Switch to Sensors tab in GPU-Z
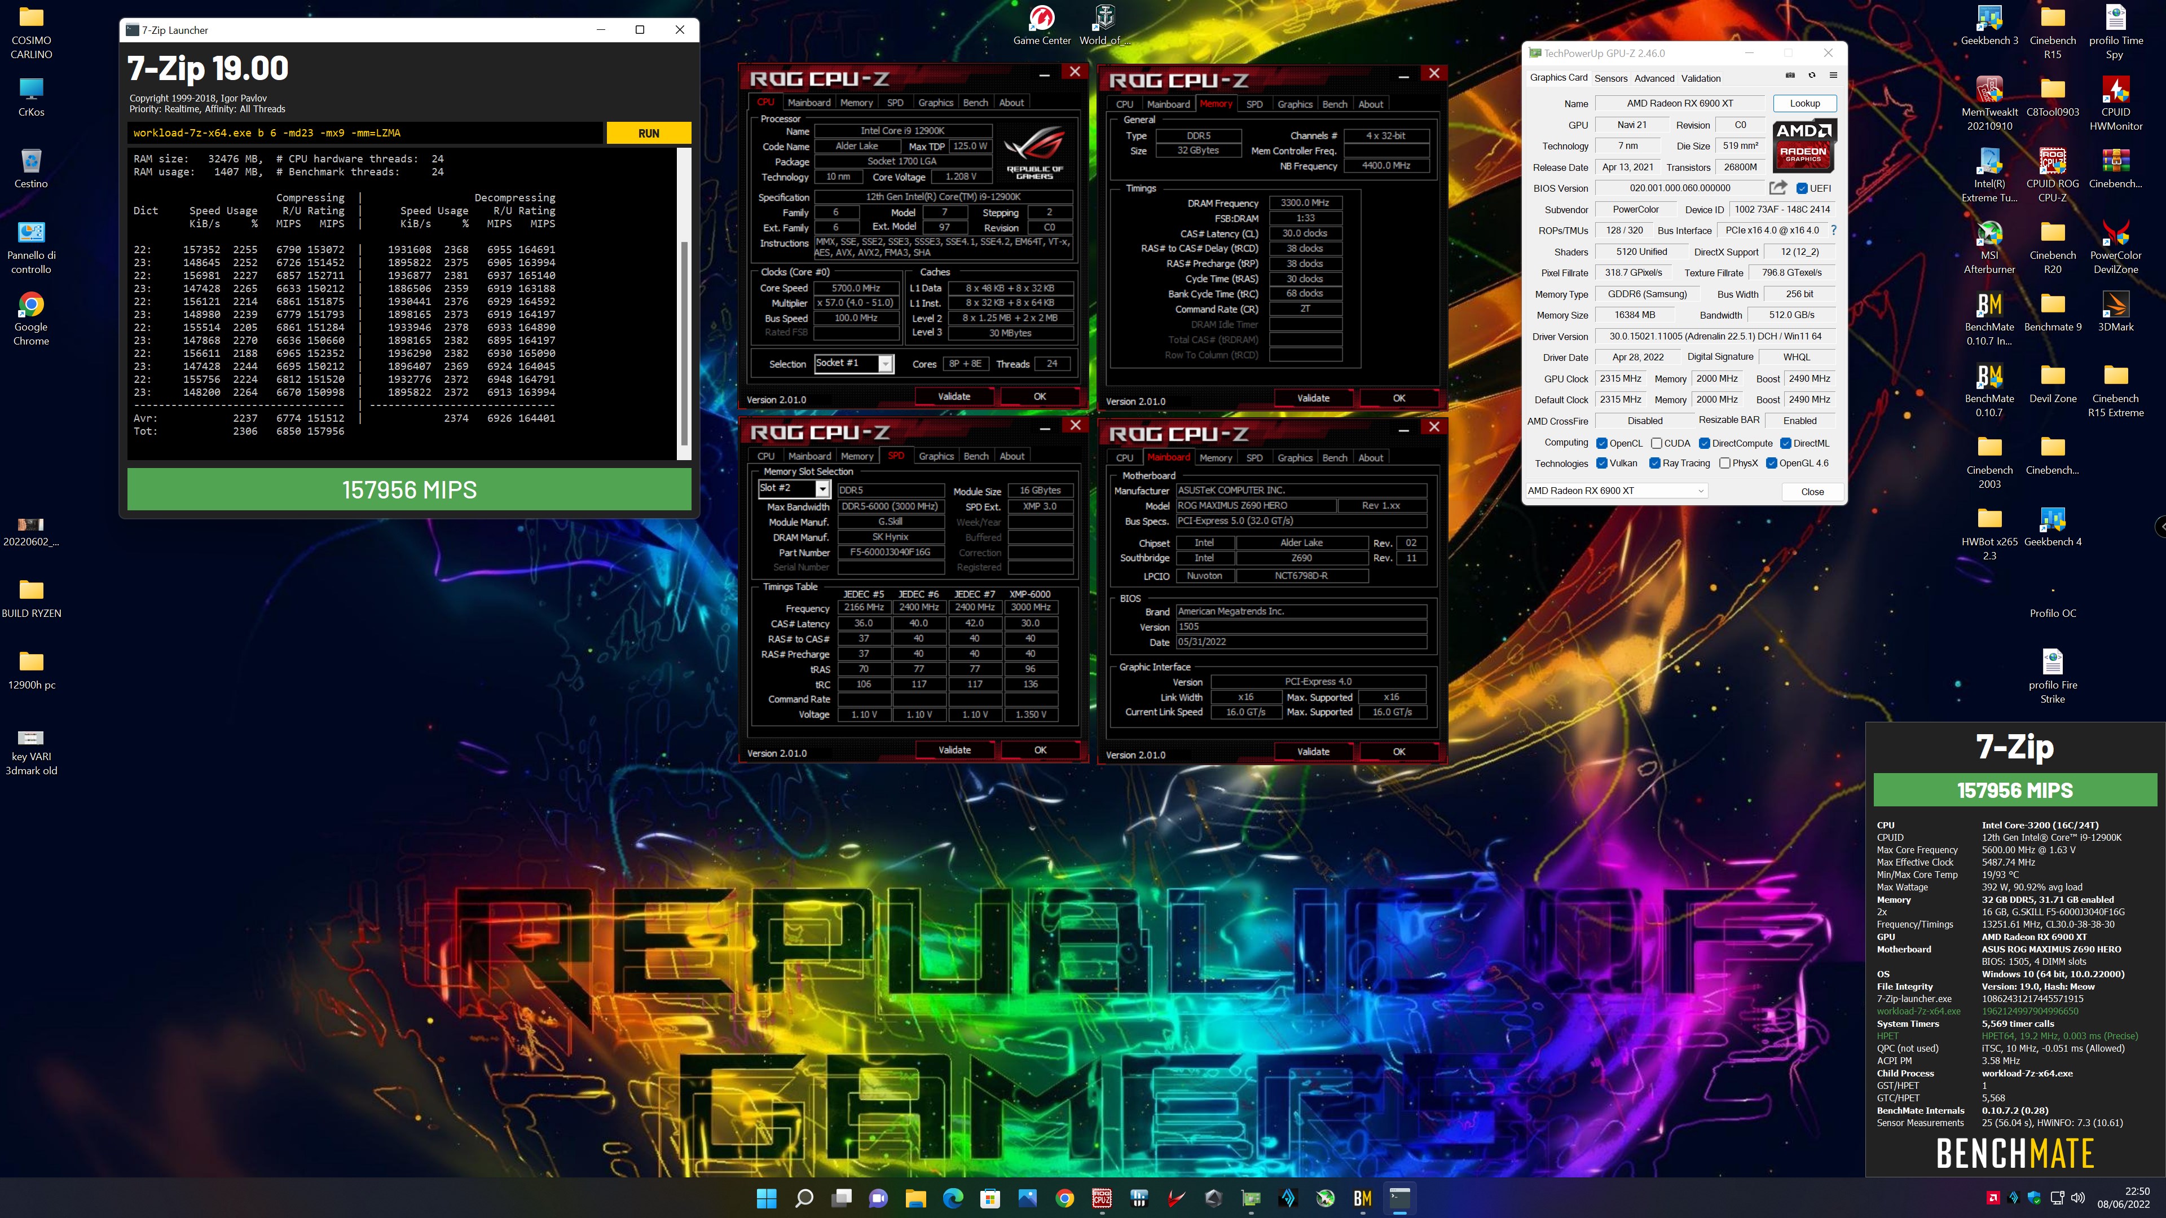 coord(1610,78)
